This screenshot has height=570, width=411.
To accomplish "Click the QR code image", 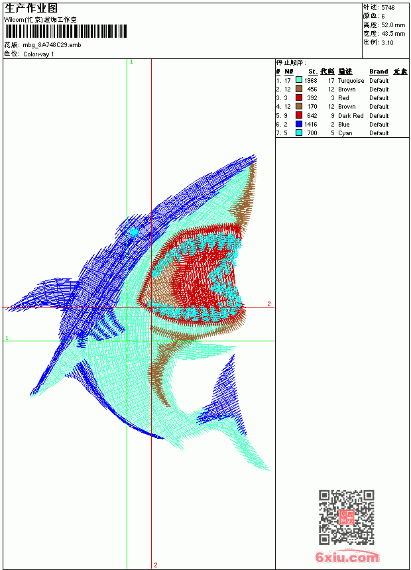I will point(347,516).
